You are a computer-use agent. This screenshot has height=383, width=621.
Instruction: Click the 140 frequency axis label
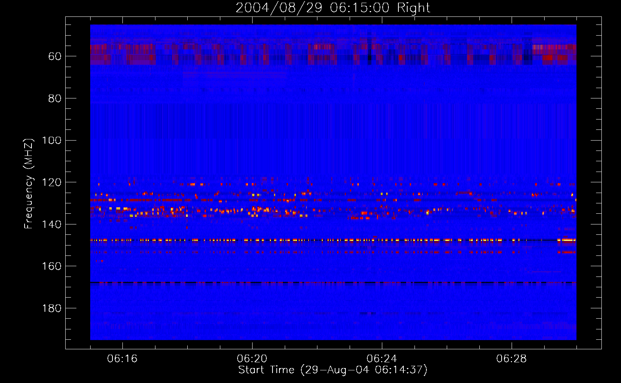click(x=52, y=224)
